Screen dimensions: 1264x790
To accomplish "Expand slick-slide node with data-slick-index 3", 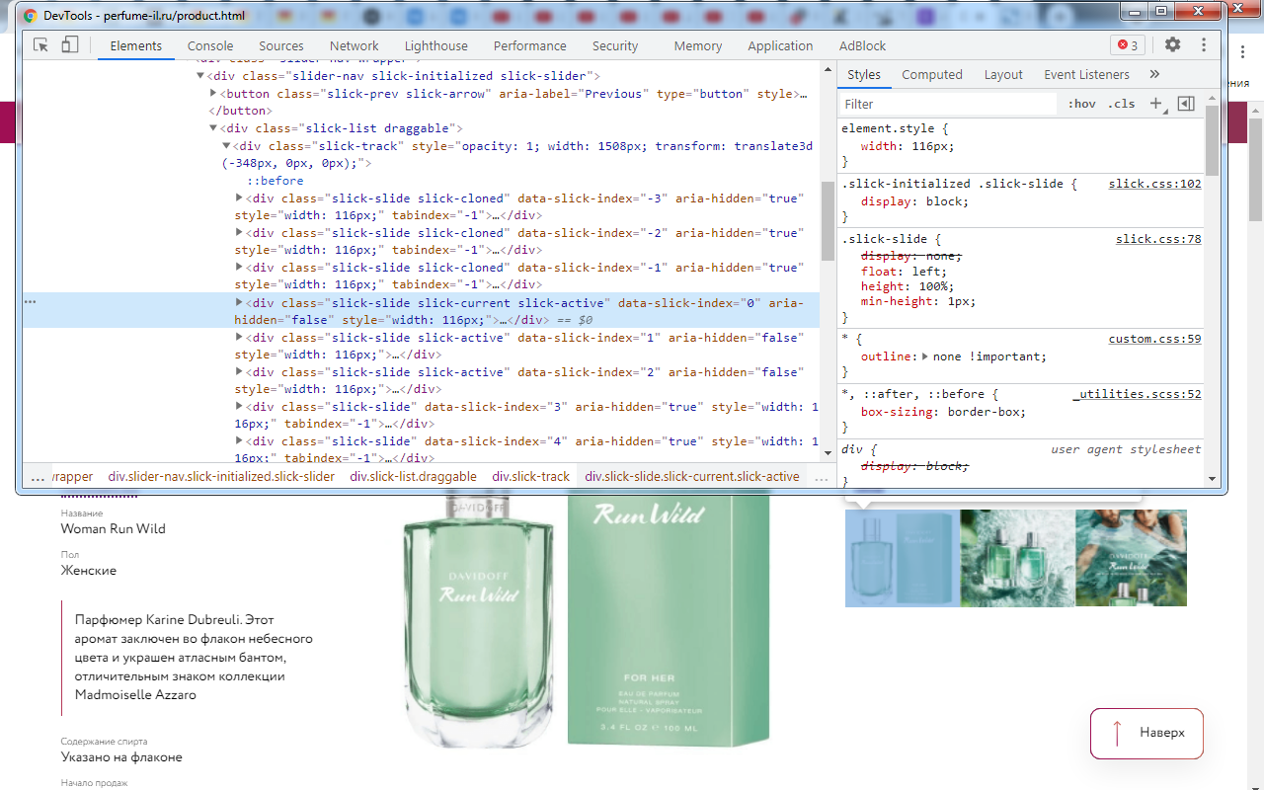I will tap(239, 407).
